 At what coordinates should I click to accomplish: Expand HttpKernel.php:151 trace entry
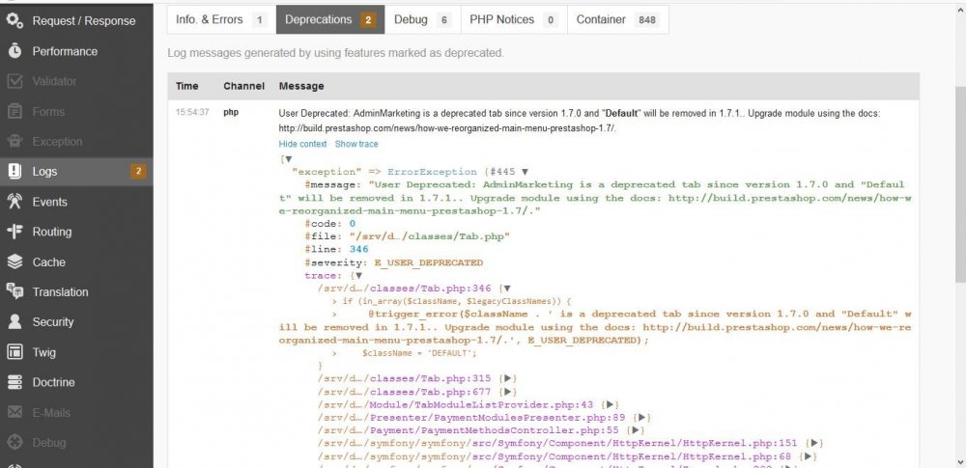click(814, 443)
